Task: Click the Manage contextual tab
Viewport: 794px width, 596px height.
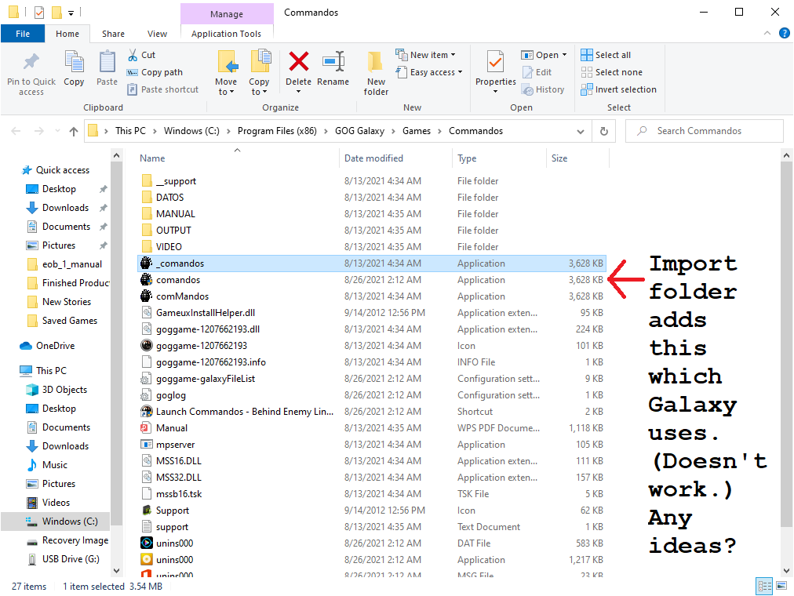Action: (226, 13)
